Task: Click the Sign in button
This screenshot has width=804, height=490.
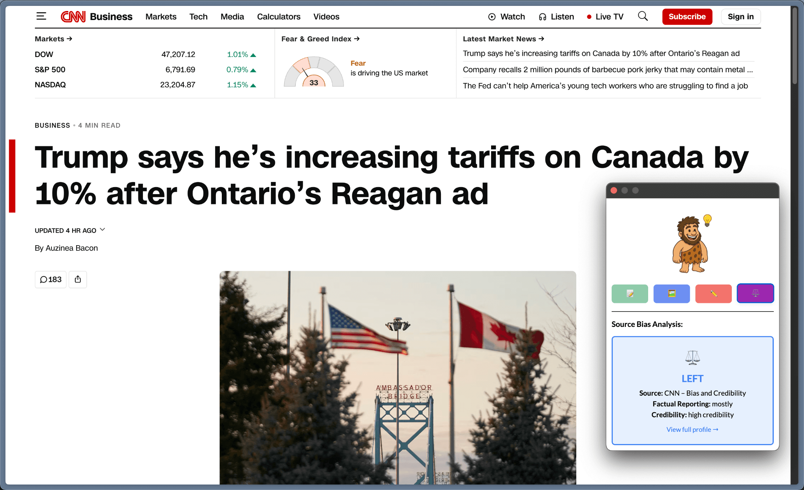Action: (x=741, y=17)
